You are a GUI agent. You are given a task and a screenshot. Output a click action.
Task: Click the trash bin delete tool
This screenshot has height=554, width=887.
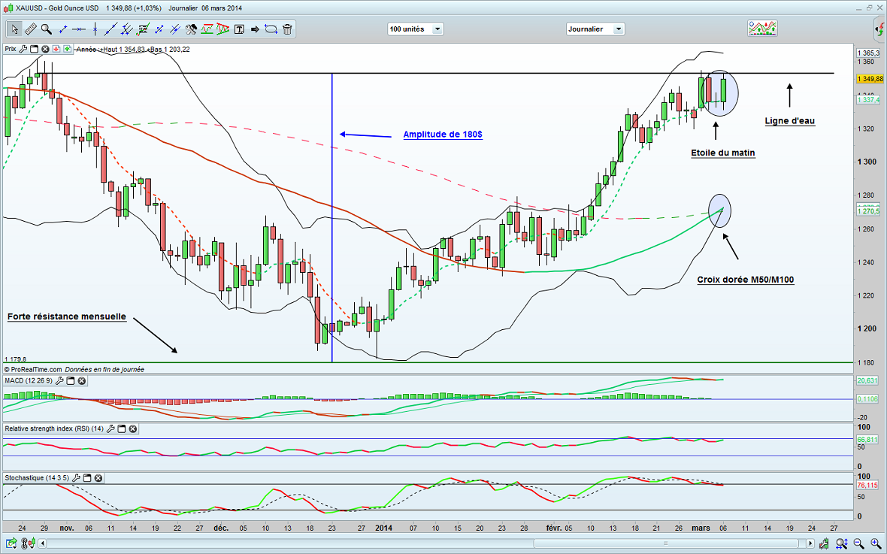point(288,29)
